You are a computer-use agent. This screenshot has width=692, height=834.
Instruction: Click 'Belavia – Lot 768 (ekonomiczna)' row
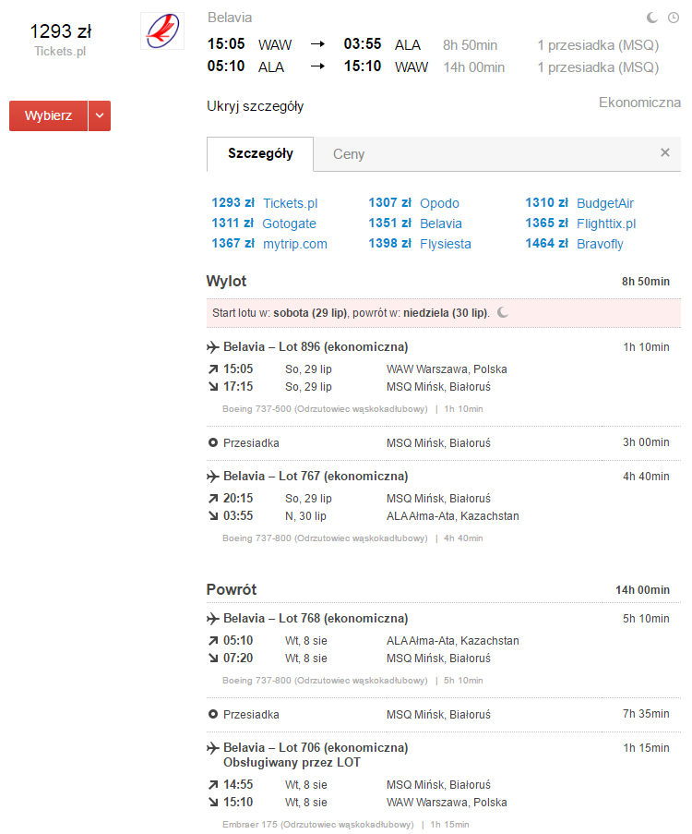(x=316, y=619)
